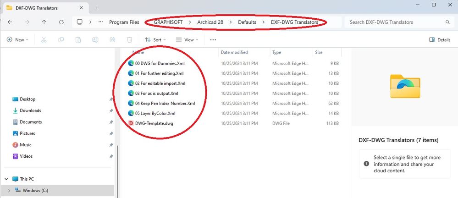Viewport: 458px width, 198px height.
Task: Click Edge icon of 00 DWG for Dummies.Xml
Action: click(131, 63)
